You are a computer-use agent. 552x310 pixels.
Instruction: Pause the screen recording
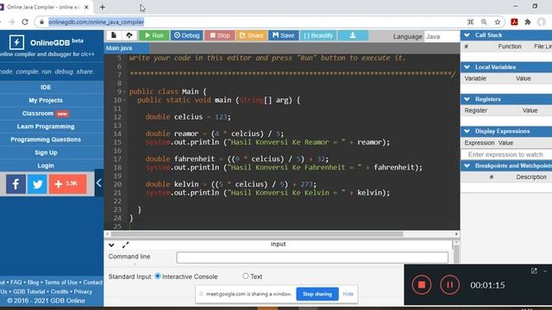coord(449,285)
